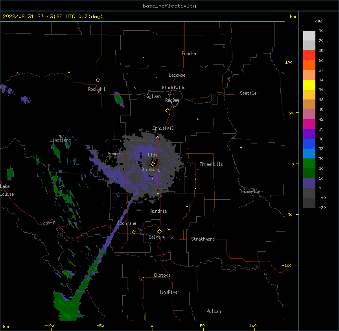
Task: Click the green 30 dBZ legend swatch
Action: 309,164
